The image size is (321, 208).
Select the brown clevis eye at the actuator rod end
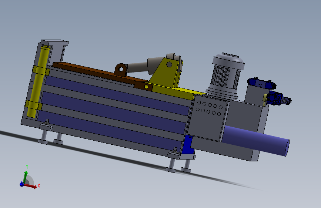point(121,70)
